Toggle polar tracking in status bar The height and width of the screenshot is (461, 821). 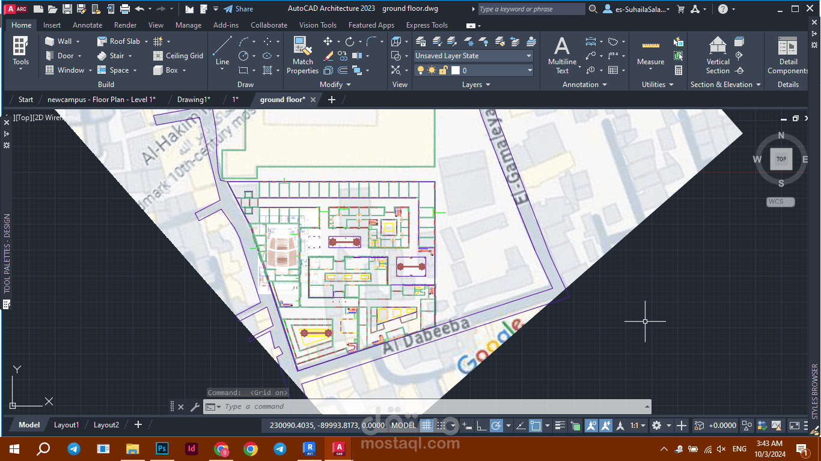(496, 426)
